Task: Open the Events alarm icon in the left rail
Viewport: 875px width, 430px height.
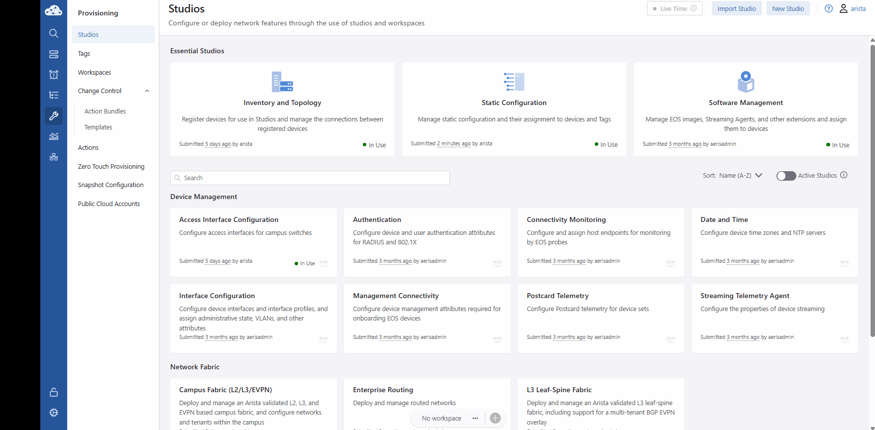Action: click(54, 75)
